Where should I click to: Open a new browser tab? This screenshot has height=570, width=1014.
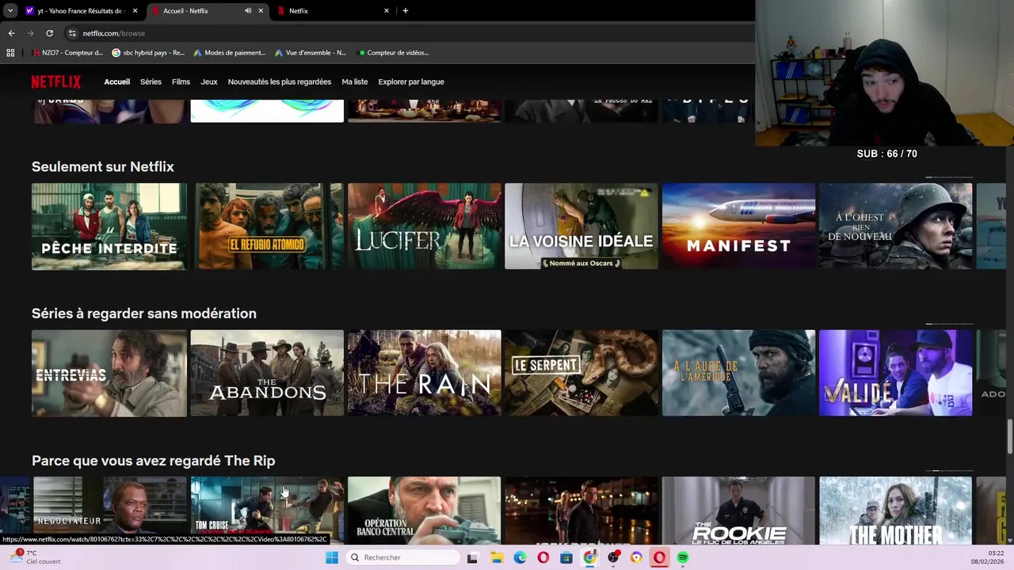click(x=406, y=10)
